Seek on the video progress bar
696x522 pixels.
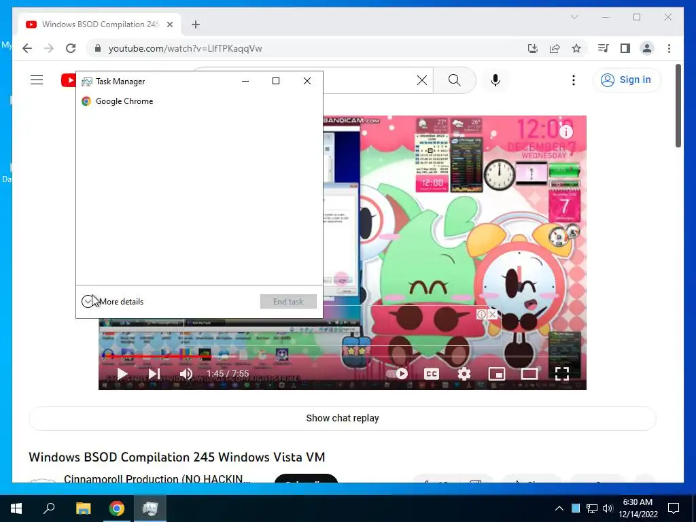point(343,356)
